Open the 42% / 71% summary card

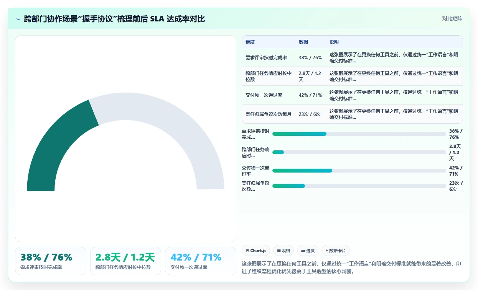[201, 261]
